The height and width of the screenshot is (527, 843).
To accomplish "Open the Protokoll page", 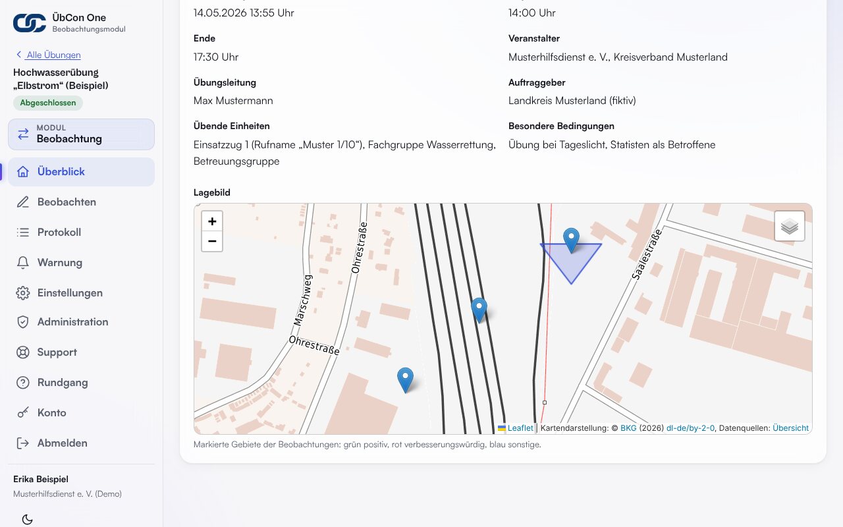I will [81, 233].
